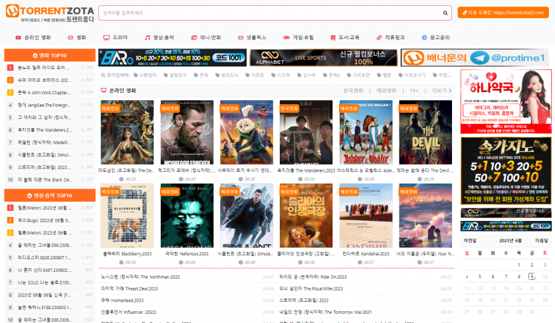Open the 배너문의 @protime1 banner

(x=475, y=58)
